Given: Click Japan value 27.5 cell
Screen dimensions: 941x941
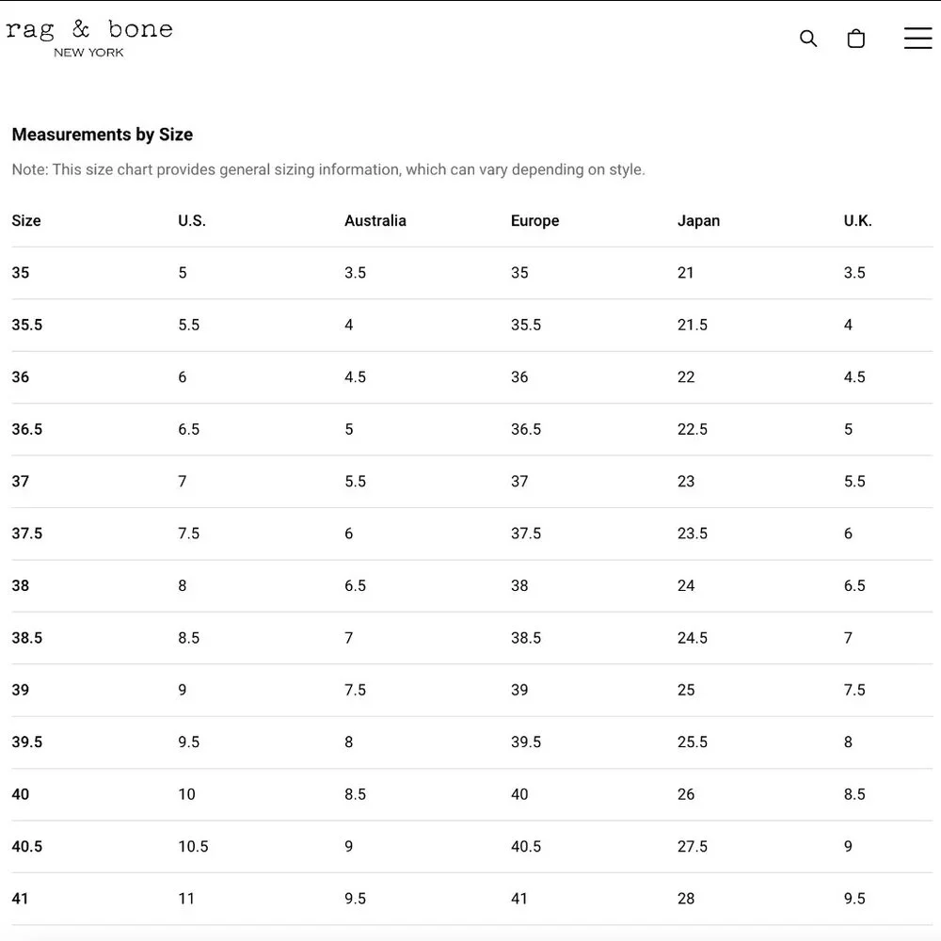Looking at the screenshot, I should 693,847.
